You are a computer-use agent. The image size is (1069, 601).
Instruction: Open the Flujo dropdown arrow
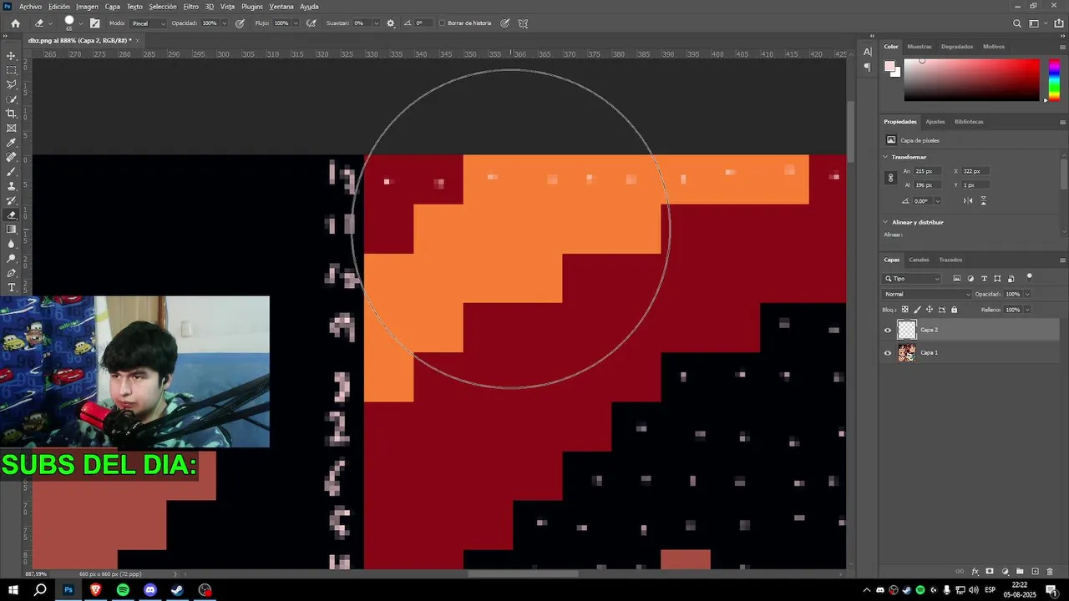click(x=297, y=23)
